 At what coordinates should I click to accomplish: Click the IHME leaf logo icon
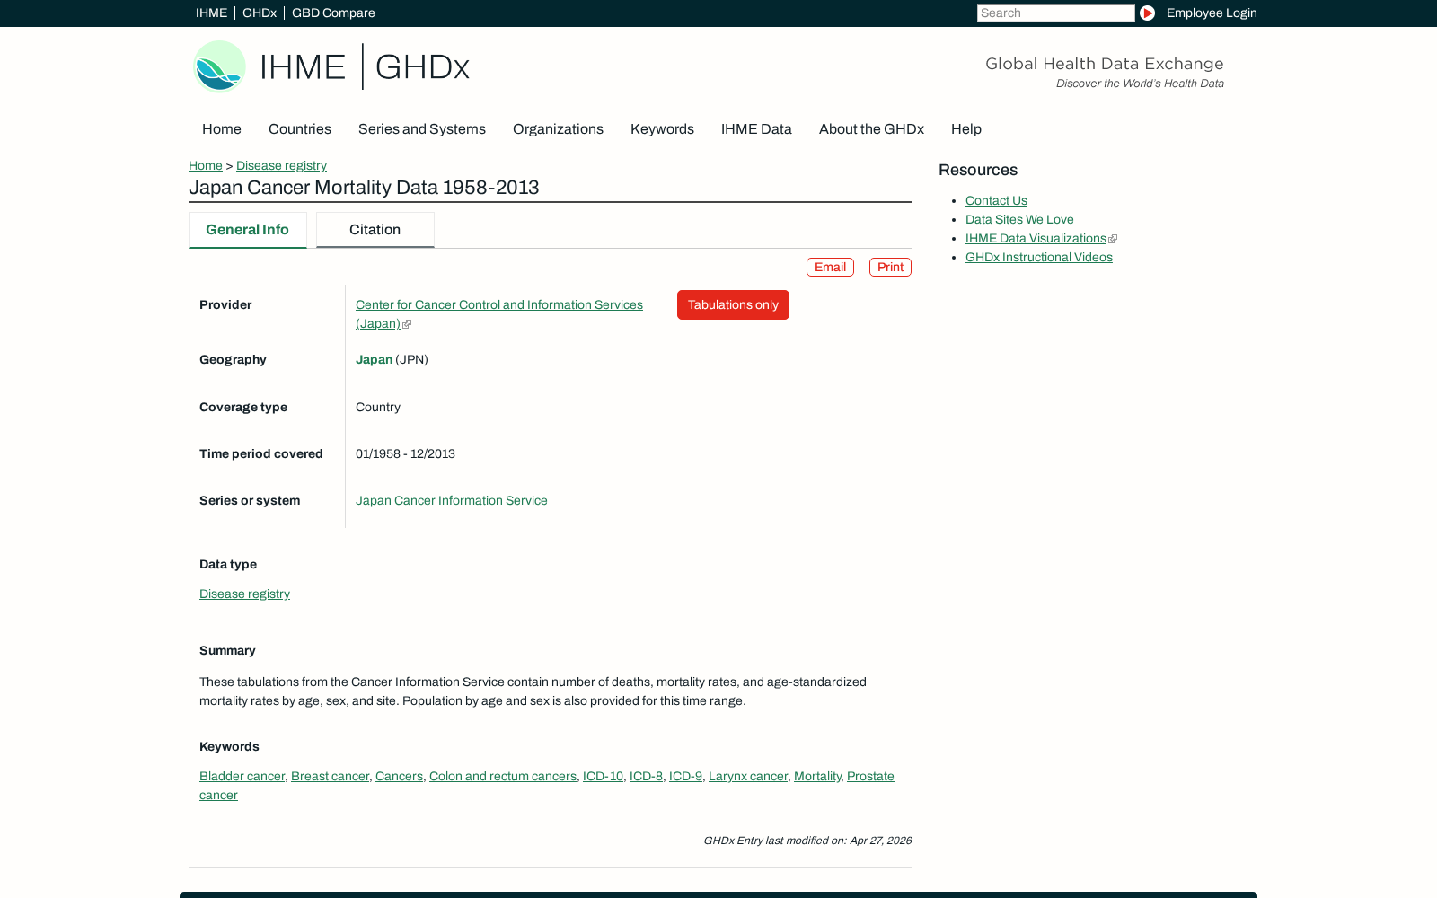pyautogui.click(x=220, y=66)
